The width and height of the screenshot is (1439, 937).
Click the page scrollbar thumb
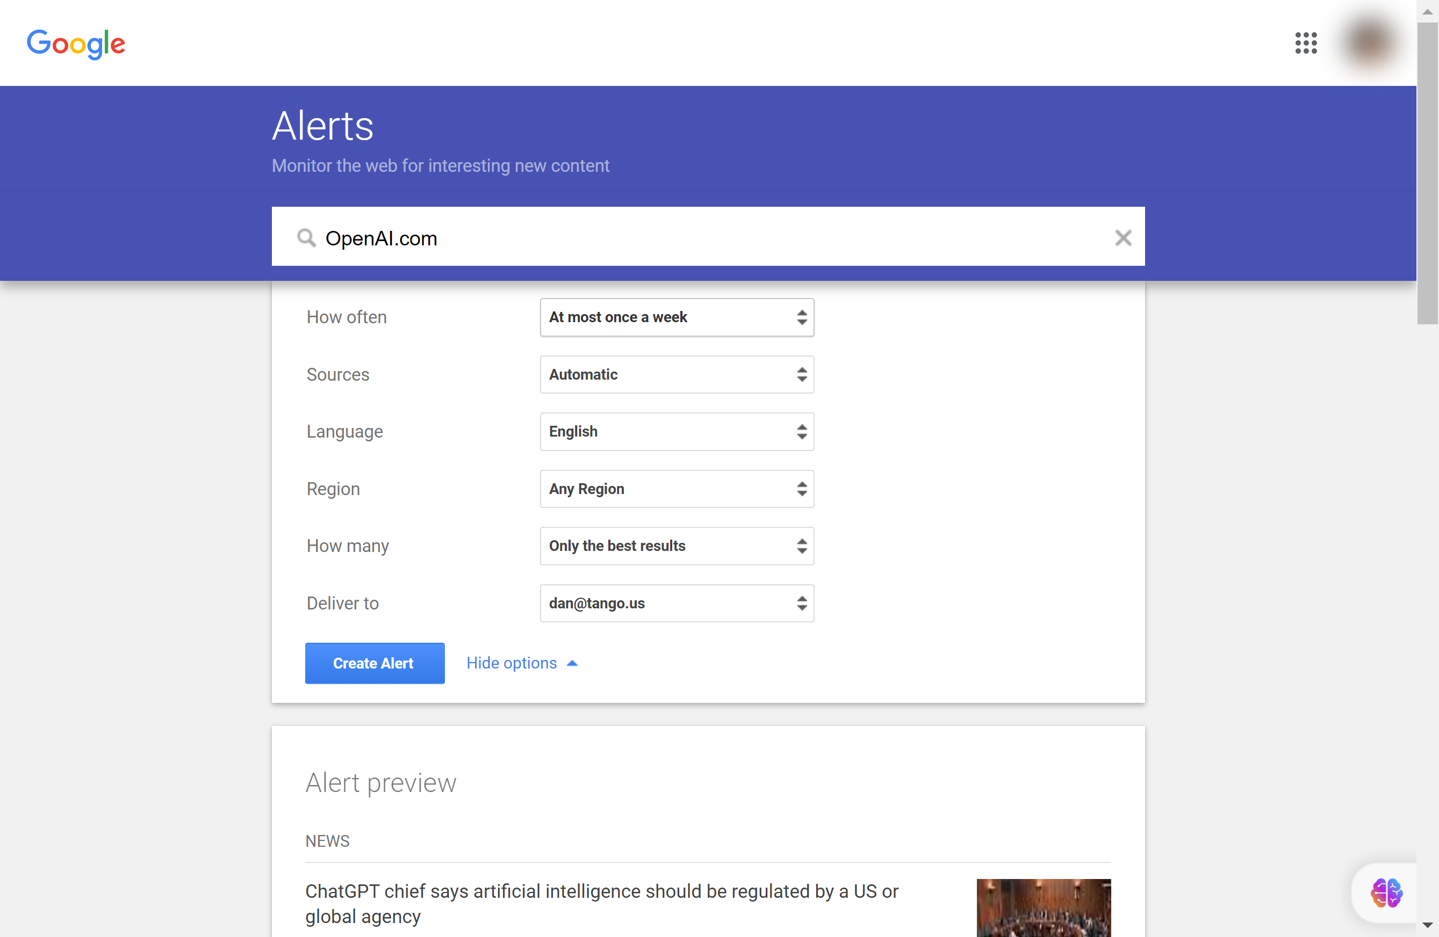tap(1428, 173)
